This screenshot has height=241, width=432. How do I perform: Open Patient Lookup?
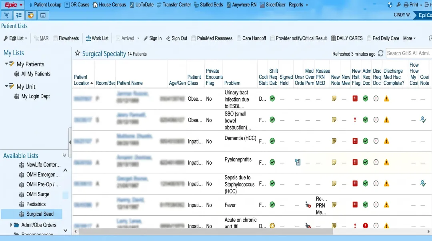[45, 5]
